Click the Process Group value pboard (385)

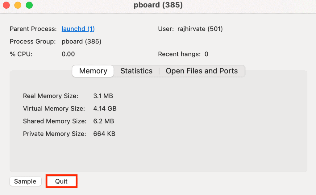[x=81, y=41]
